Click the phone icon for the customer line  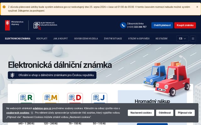click(x=123, y=25)
